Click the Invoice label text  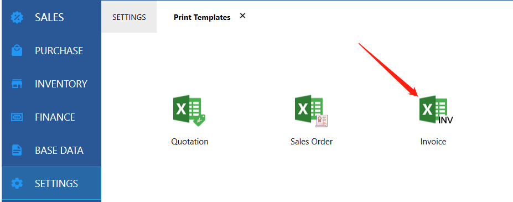point(433,142)
